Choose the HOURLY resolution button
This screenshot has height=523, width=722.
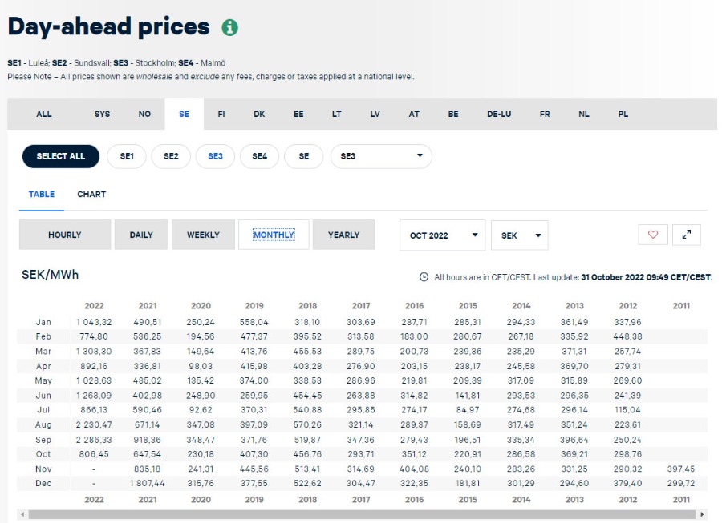pyautogui.click(x=65, y=235)
